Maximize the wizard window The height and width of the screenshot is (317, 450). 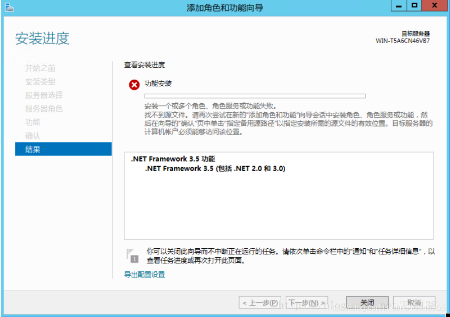[x=414, y=6]
